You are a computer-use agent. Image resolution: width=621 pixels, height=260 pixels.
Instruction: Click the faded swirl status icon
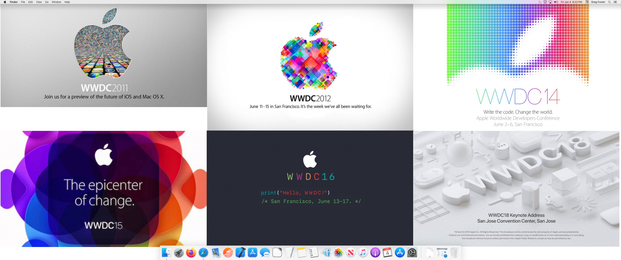(x=540, y=2)
